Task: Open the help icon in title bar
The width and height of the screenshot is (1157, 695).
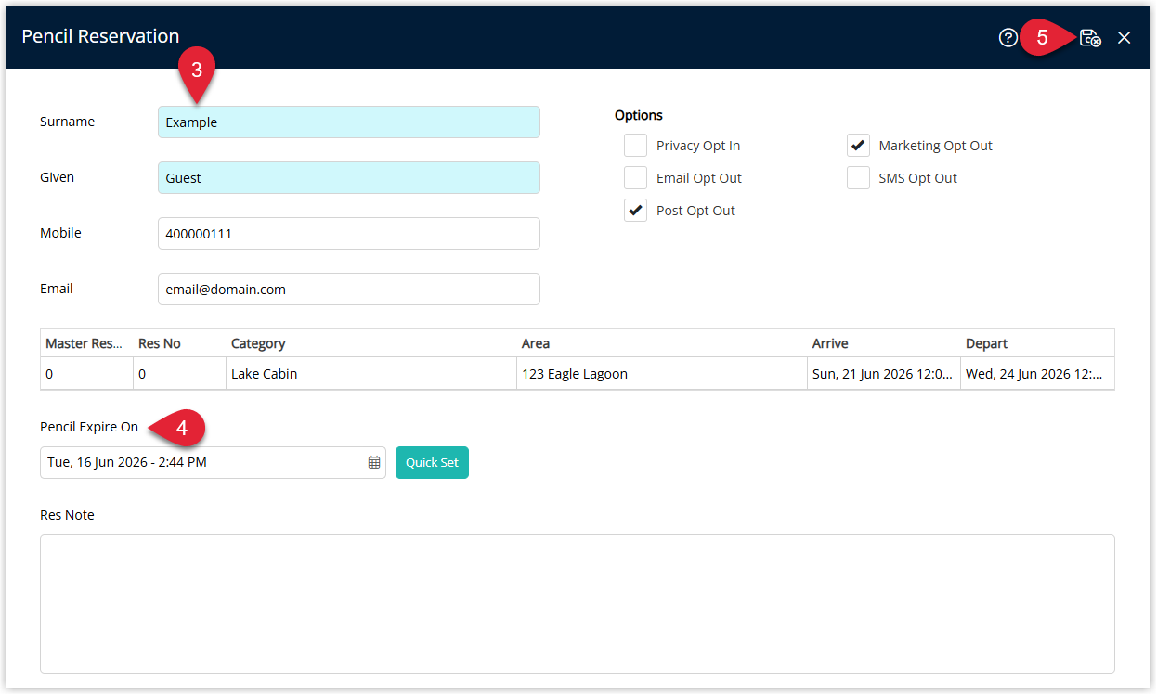Action: pyautogui.click(x=1007, y=38)
